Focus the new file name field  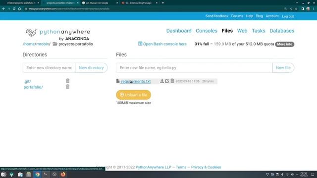(194, 68)
